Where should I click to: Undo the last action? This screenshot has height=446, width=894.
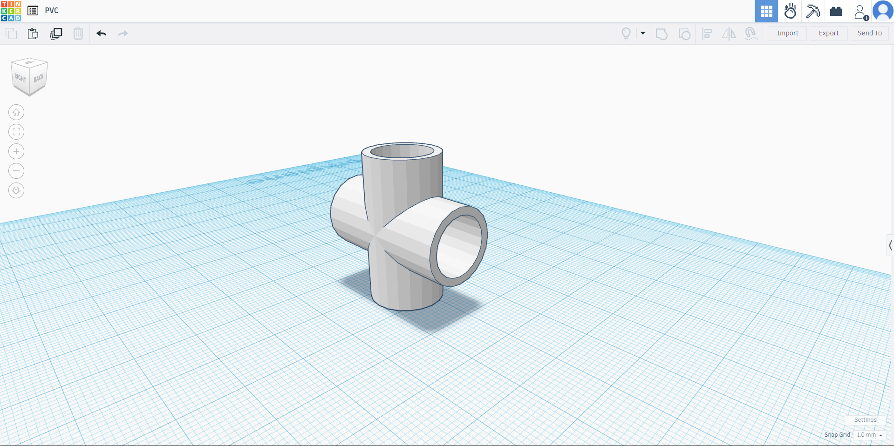click(101, 34)
